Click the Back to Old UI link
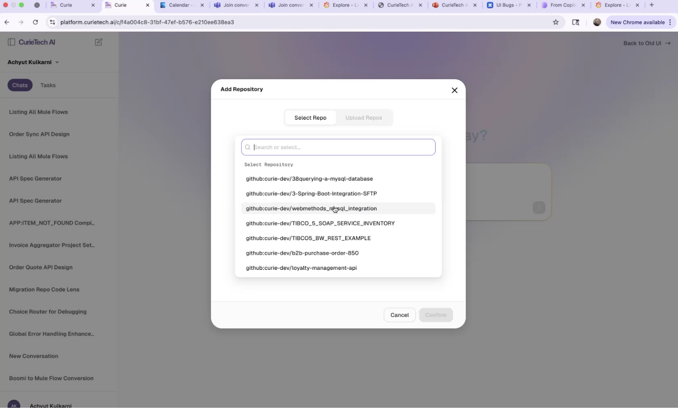The height and width of the screenshot is (409, 678). point(642,43)
